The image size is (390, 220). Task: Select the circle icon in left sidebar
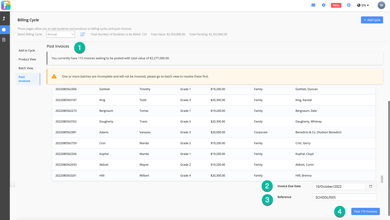coord(4,30)
